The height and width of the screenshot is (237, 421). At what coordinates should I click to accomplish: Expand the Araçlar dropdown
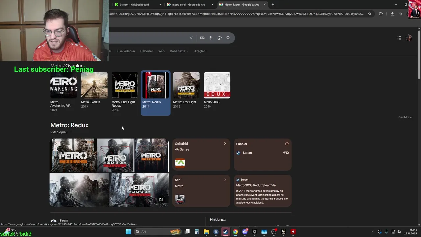coord(201,51)
